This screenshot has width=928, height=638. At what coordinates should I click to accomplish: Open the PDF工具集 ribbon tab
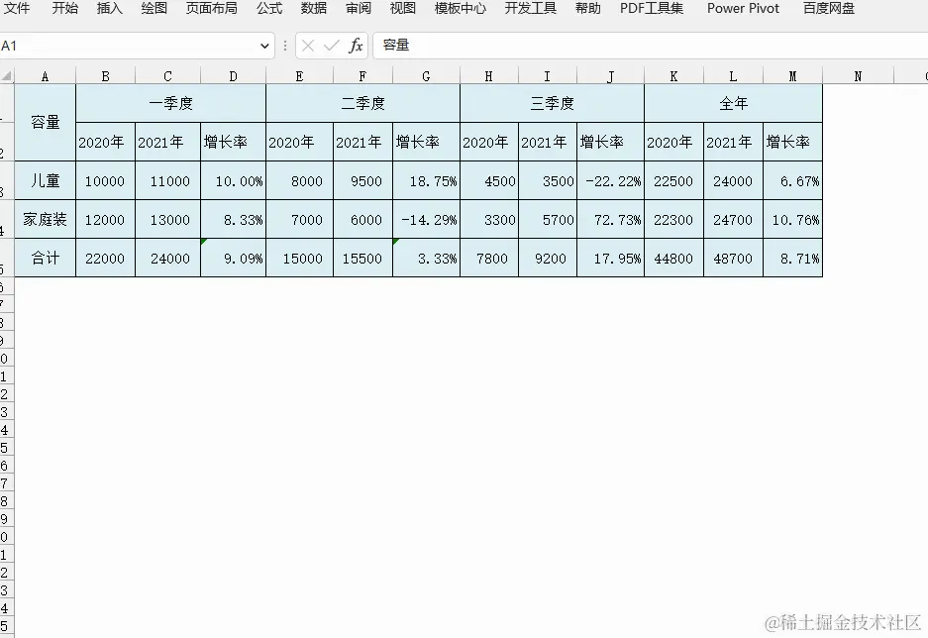(x=651, y=9)
